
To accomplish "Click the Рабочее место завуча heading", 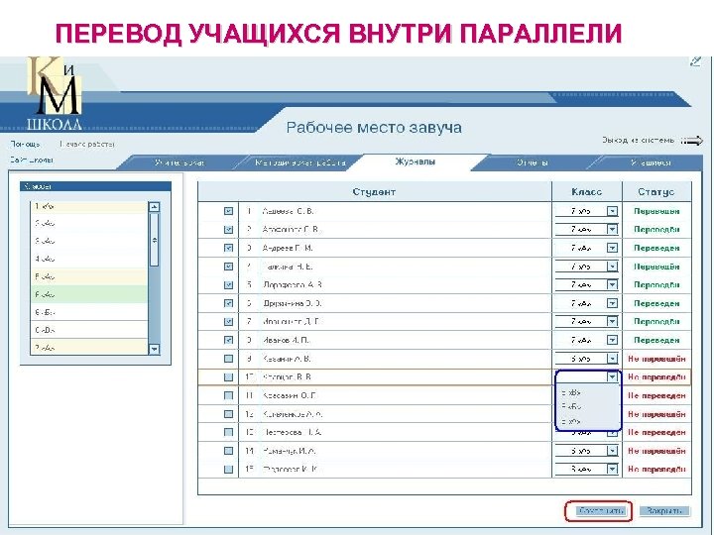I will pyautogui.click(x=374, y=128).
